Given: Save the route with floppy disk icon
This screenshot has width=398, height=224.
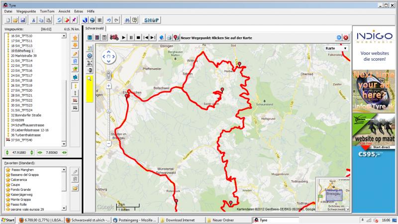Looking at the screenshot, I should tap(23, 20).
